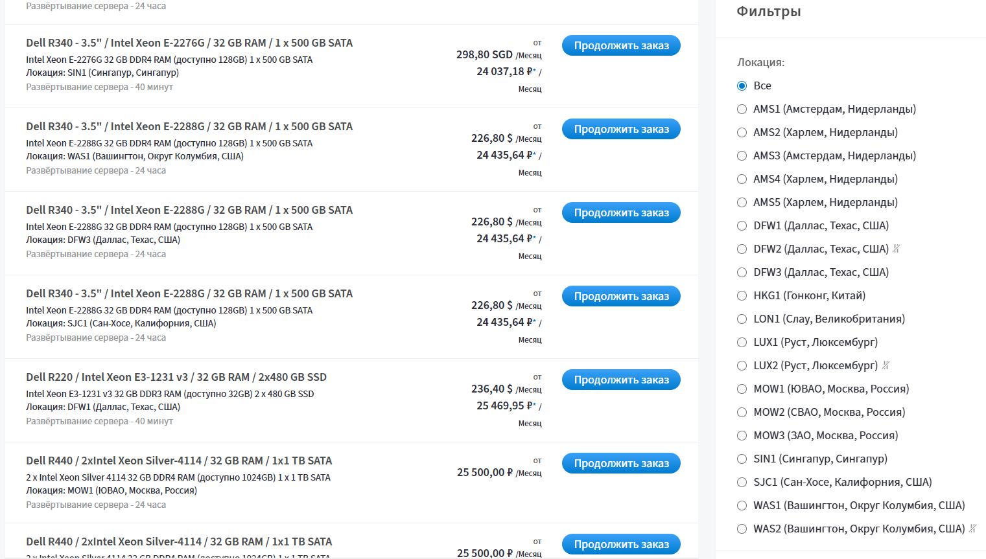Click 'Локация: DFW1 (Даллас, Техас, США)' line
Screen dimensions: 986x559
click(x=103, y=407)
